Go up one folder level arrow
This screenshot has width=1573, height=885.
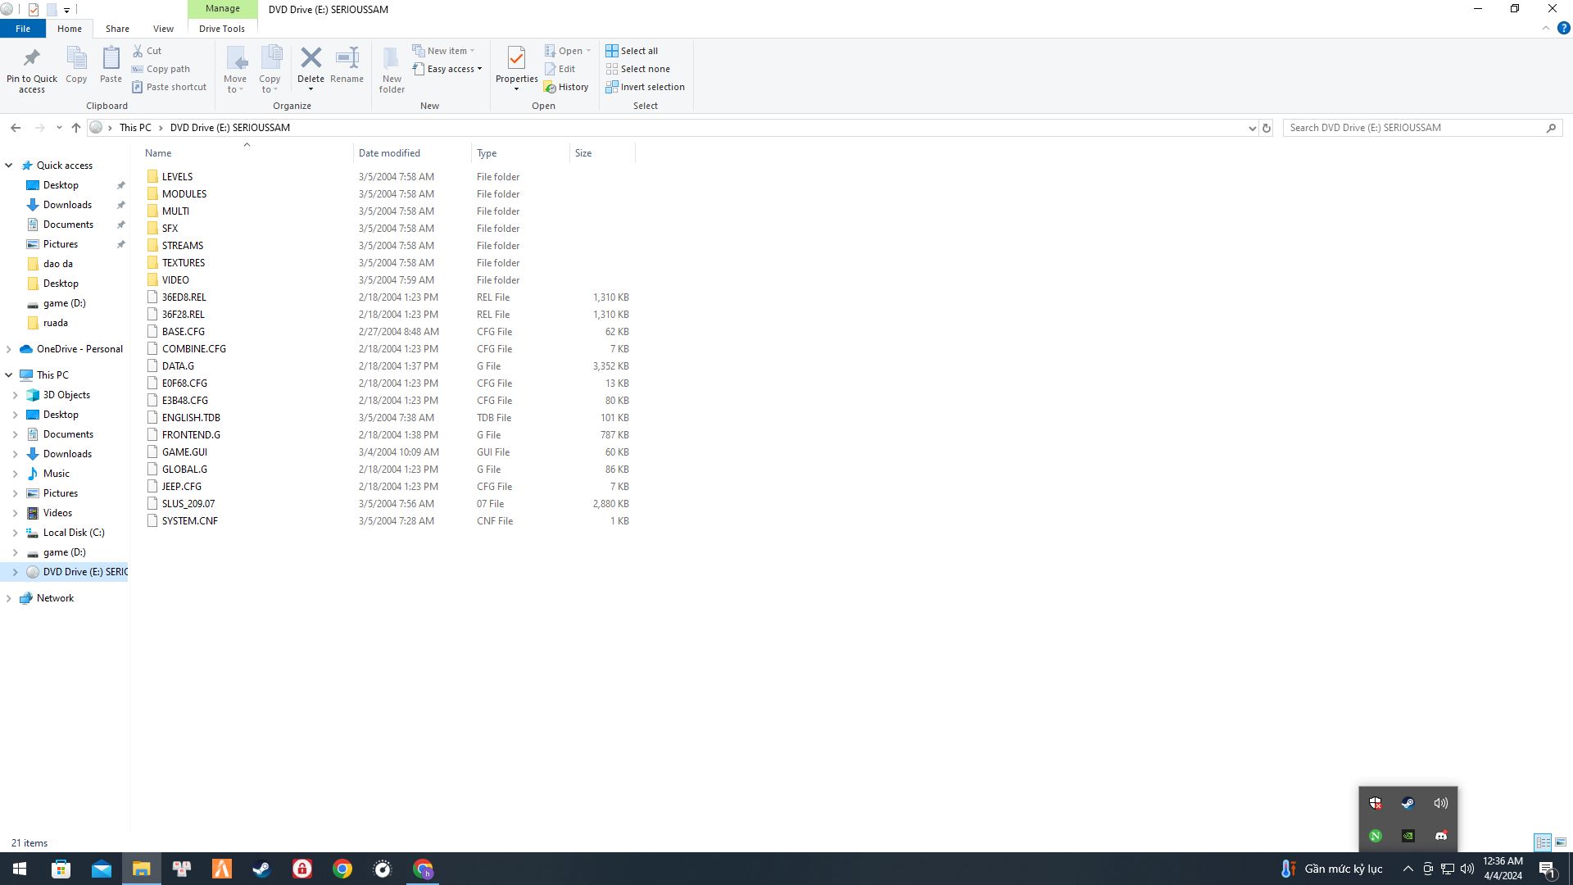(76, 128)
